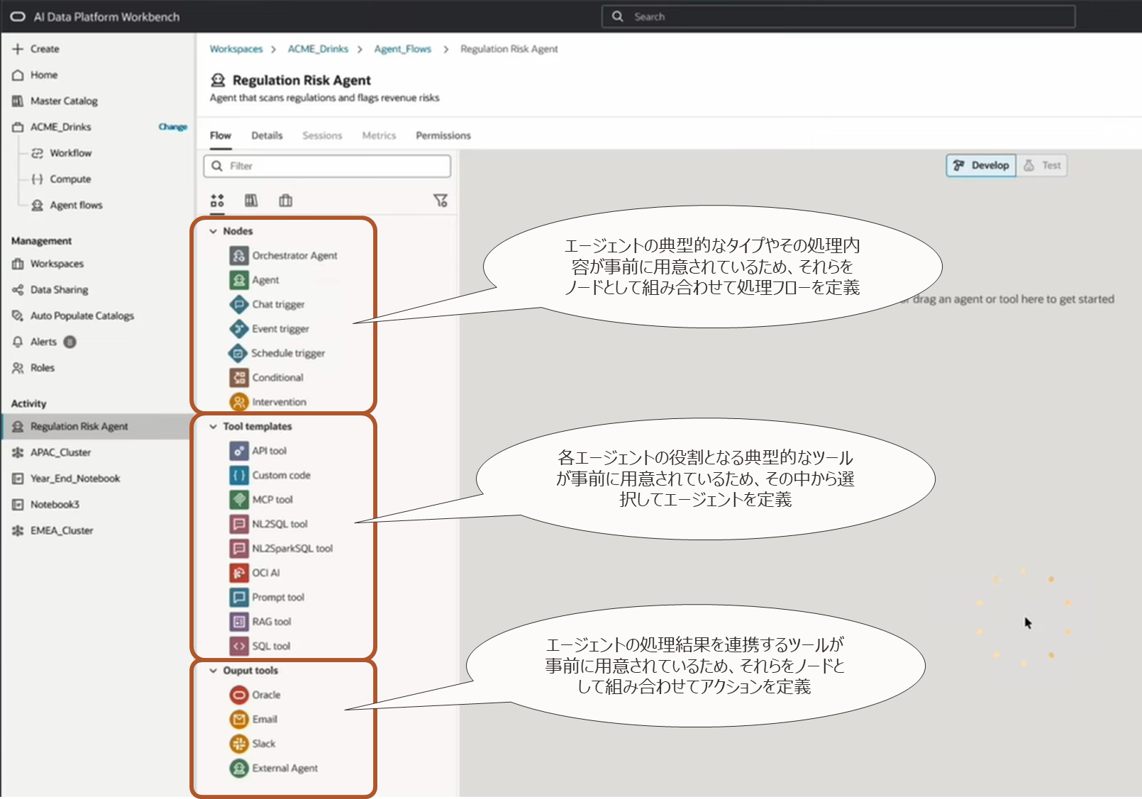Open Auto Populate Catalogs
The image size is (1142, 799).
(x=73, y=316)
